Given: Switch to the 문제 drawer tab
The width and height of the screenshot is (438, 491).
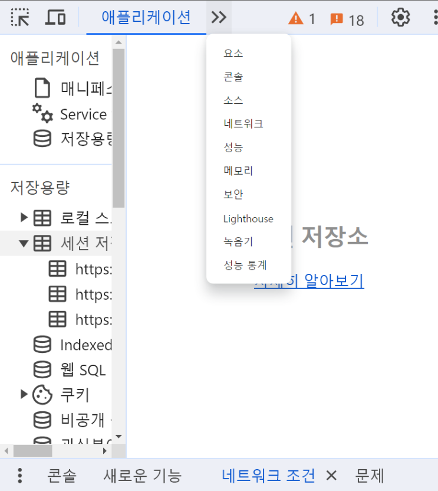Looking at the screenshot, I should pos(370,475).
